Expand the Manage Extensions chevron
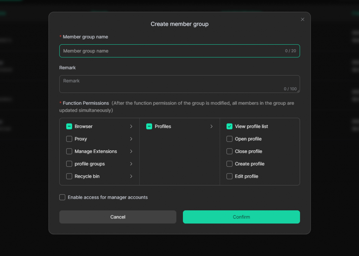This screenshot has width=359, height=256. (x=131, y=151)
